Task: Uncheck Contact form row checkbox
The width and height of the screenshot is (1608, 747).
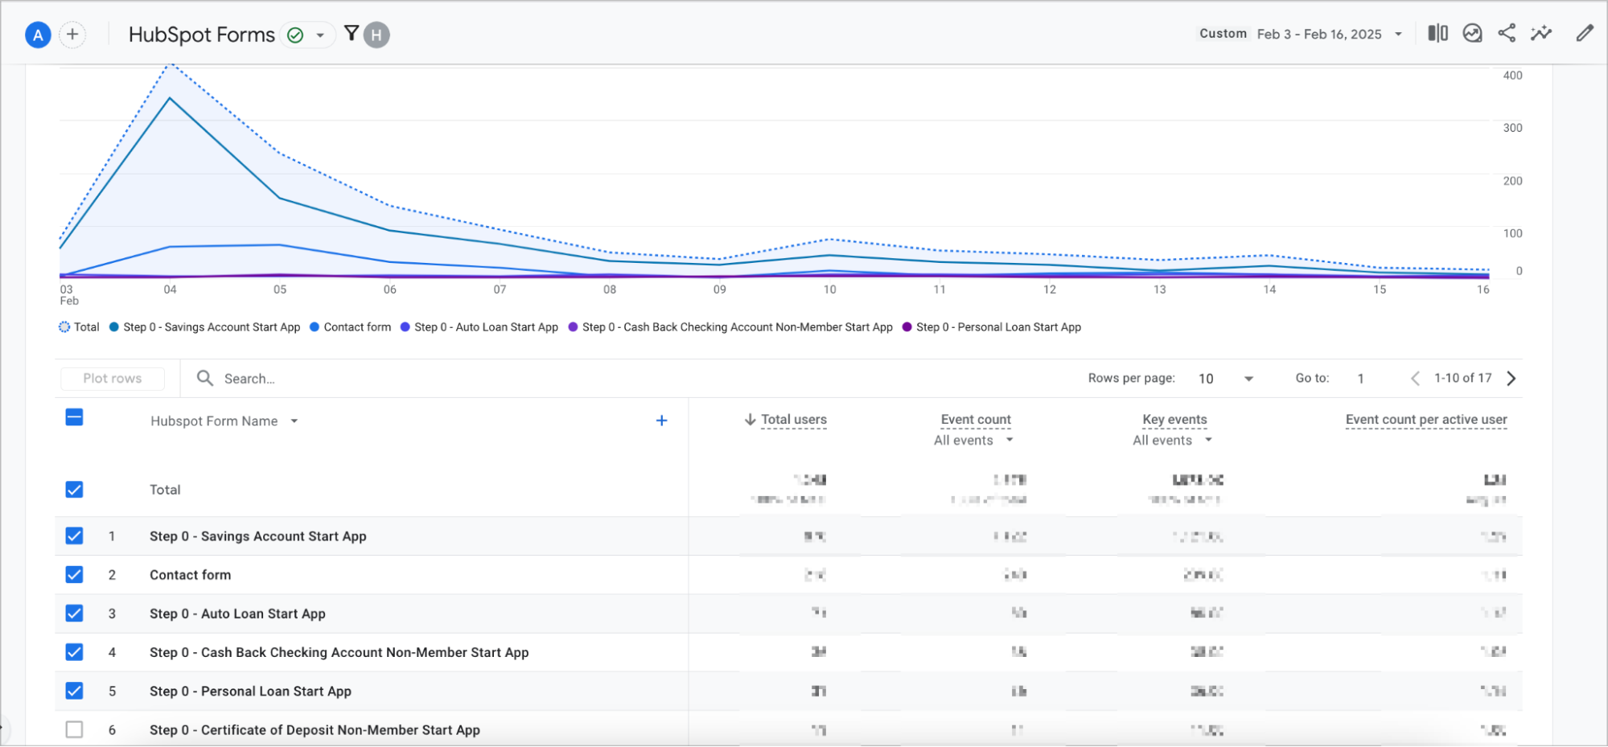Action: (x=74, y=575)
